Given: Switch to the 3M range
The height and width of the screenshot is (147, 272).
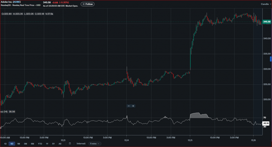Looking at the screenshot, I should click(25, 144).
